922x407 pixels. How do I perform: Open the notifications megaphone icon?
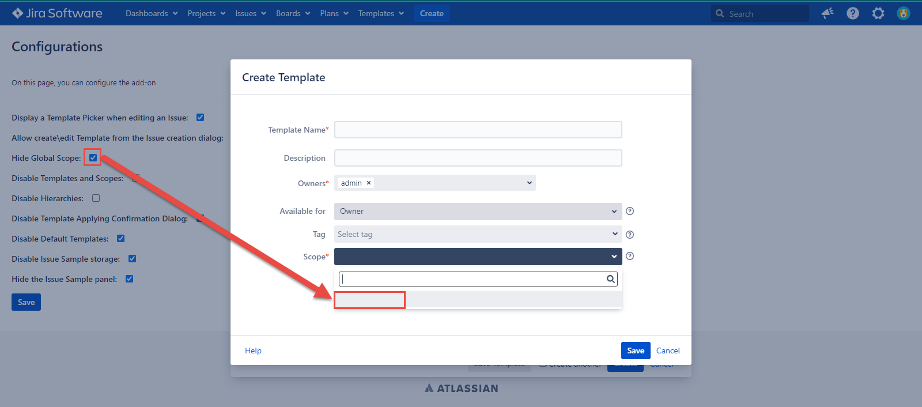(827, 13)
